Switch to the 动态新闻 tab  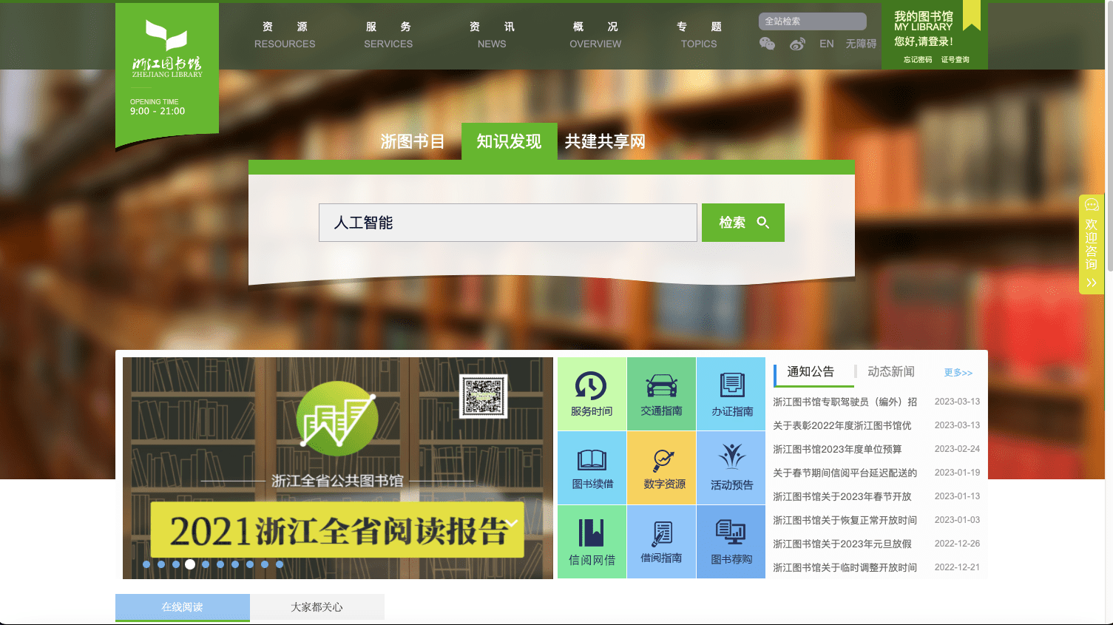[x=891, y=371]
